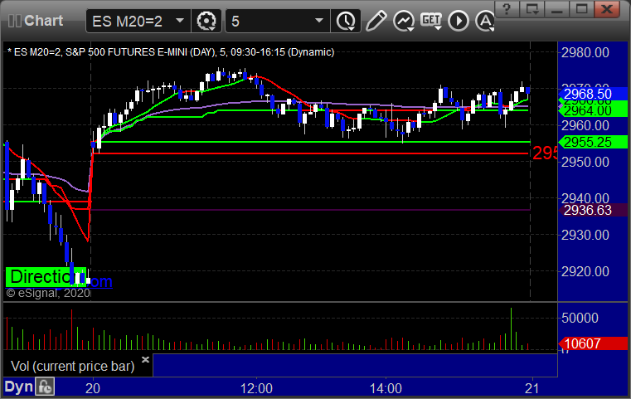This screenshot has width=631, height=399.
Task: Open the symbol settings gear icon
Action: click(206, 21)
